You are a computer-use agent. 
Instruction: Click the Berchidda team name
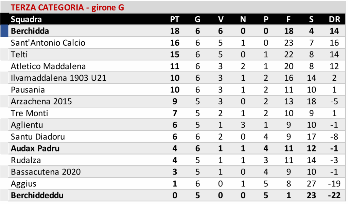click(x=30, y=31)
